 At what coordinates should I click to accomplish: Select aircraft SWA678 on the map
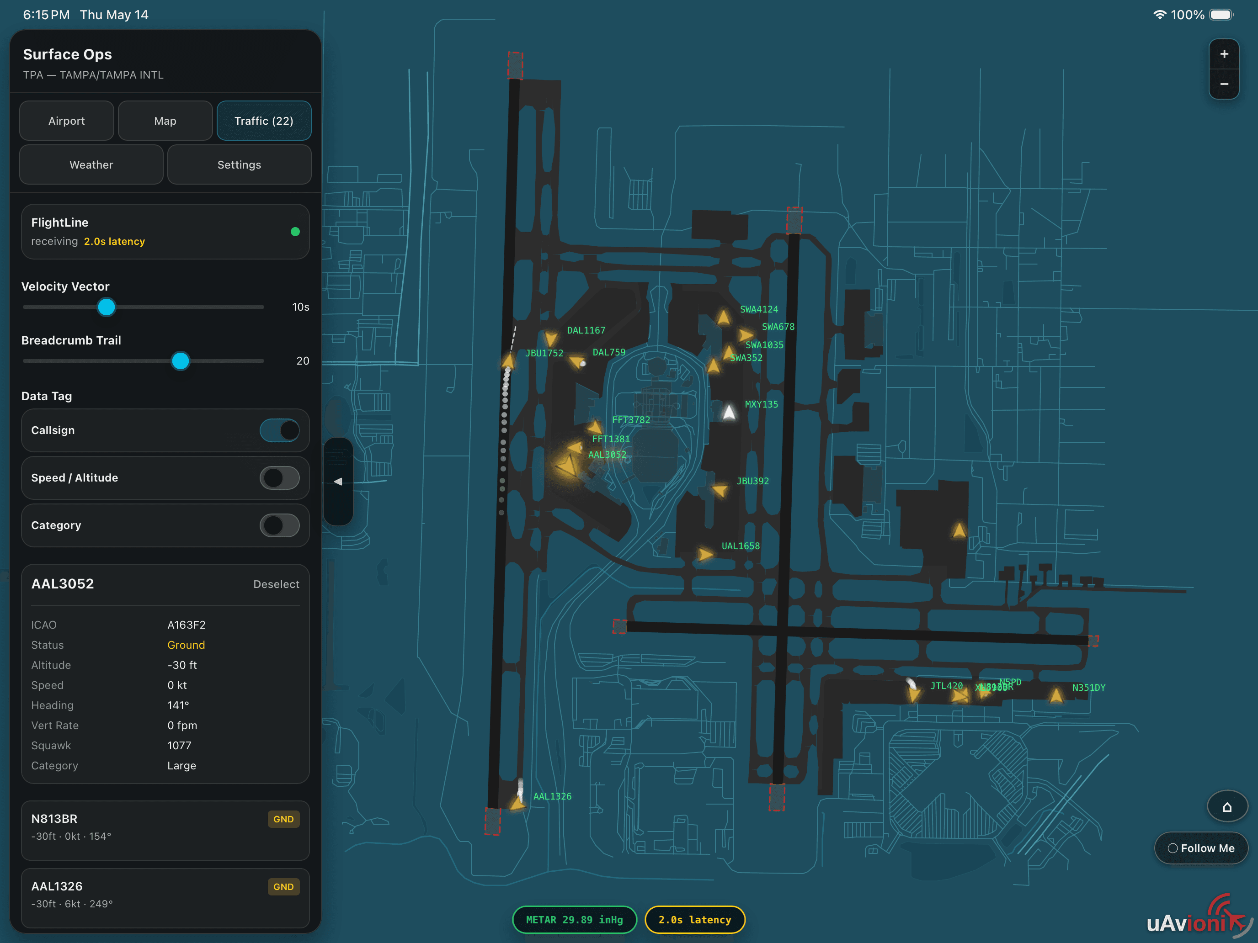[x=746, y=334]
